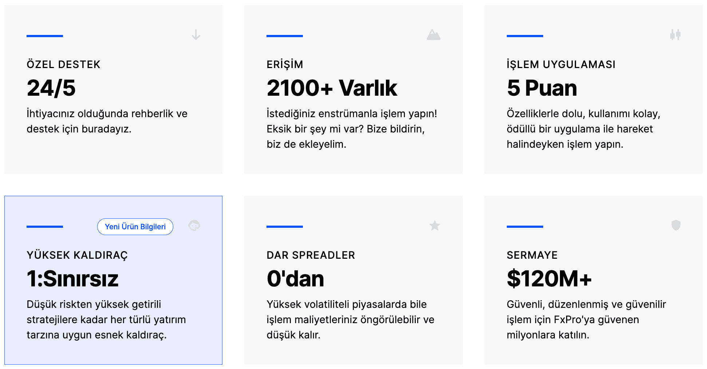Image resolution: width=707 pixels, height=369 pixels.
Task: Click the İŞLEM UYGULAMASI label
Action: click(x=561, y=64)
